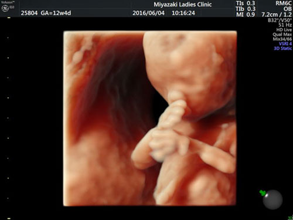
Task: Click the Qual Max quality setting
Action: (282, 35)
